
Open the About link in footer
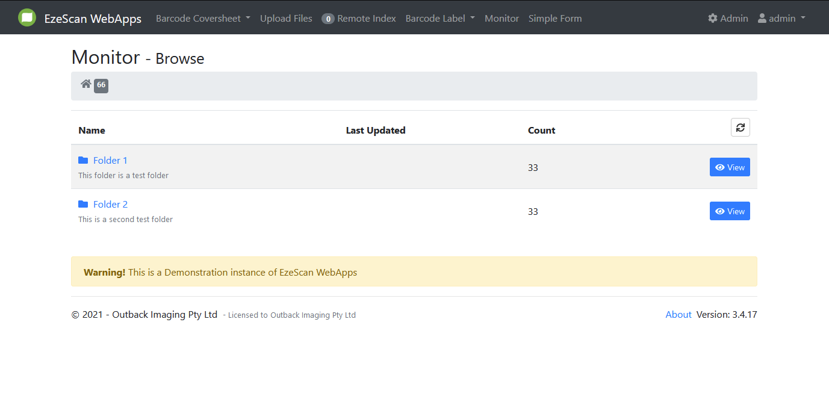678,314
